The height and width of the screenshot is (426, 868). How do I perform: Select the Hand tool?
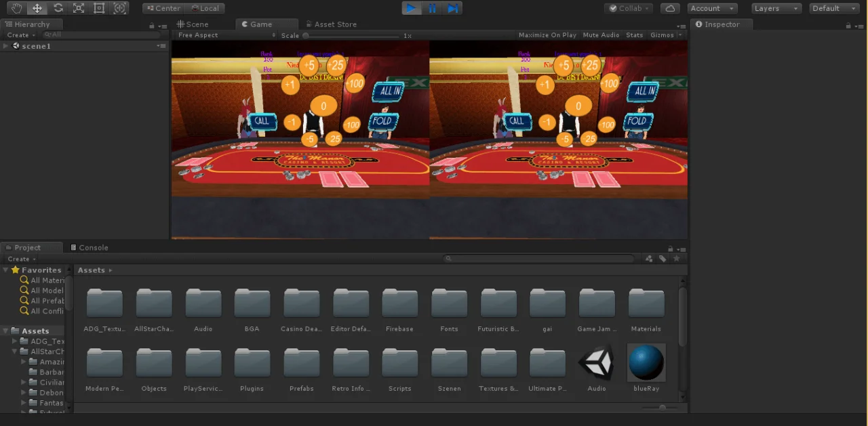[x=16, y=8]
